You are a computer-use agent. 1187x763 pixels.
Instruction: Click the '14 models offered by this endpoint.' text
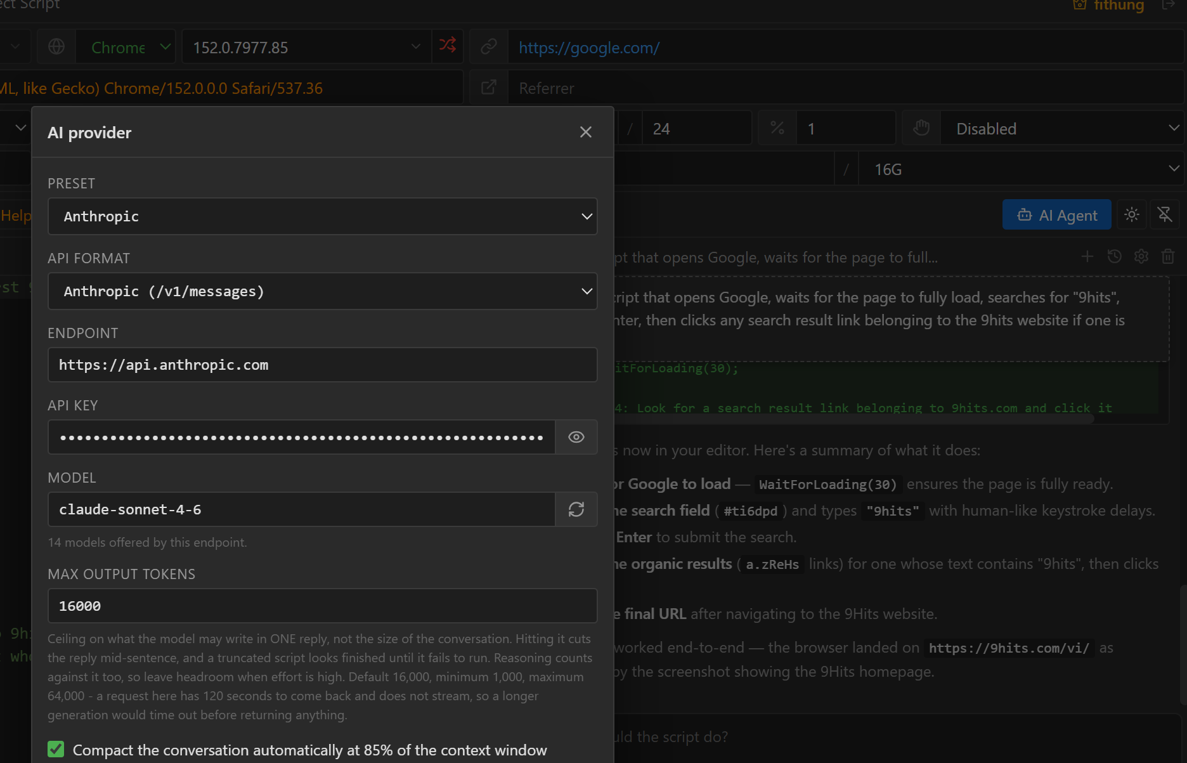click(147, 542)
